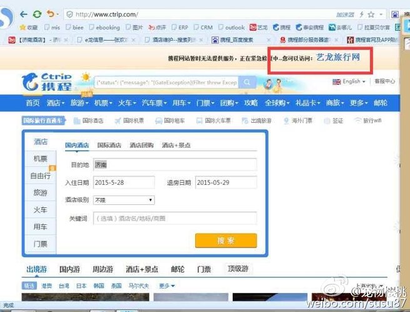Click the 入住日期 check-in date field
The image size is (410, 312).
click(123, 182)
